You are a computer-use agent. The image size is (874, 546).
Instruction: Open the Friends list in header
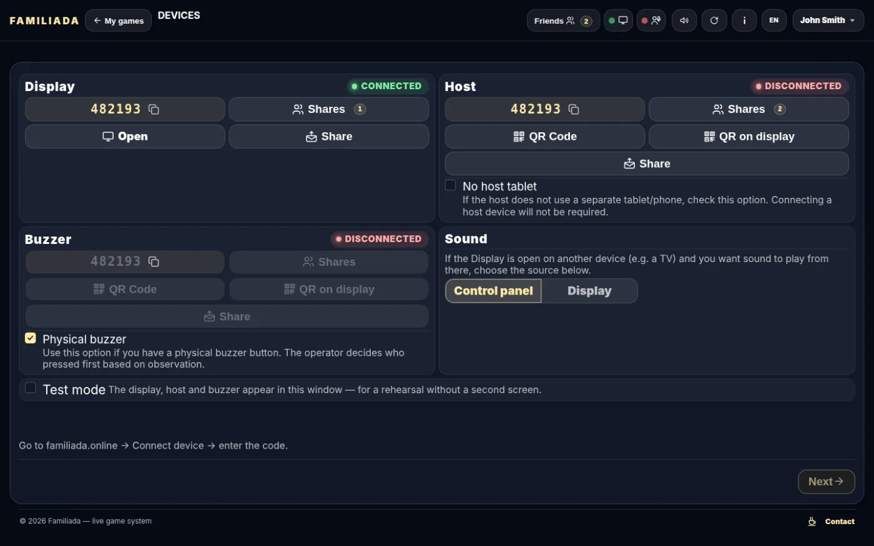pos(563,21)
